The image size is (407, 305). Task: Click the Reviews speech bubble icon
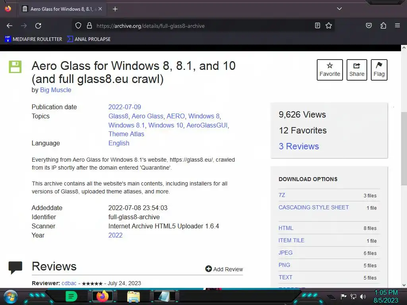click(x=16, y=267)
